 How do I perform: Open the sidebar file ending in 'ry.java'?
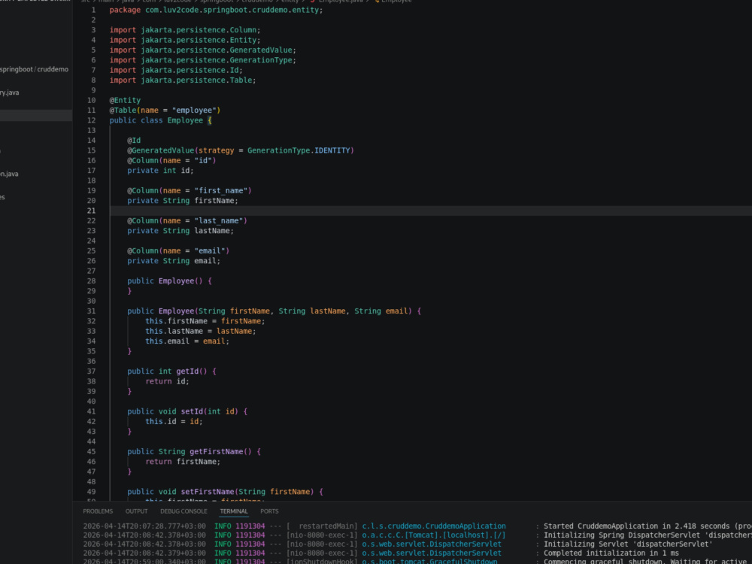[10, 92]
